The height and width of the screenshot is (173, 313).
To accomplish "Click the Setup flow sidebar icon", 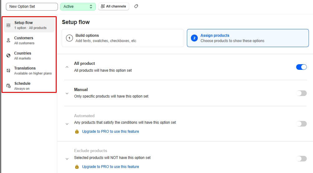I will (8, 25).
